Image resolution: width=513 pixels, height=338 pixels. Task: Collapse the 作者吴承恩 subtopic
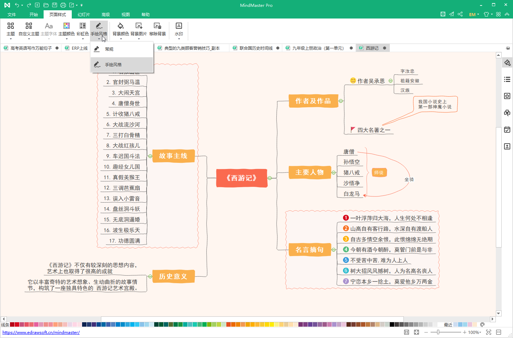click(390, 81)
